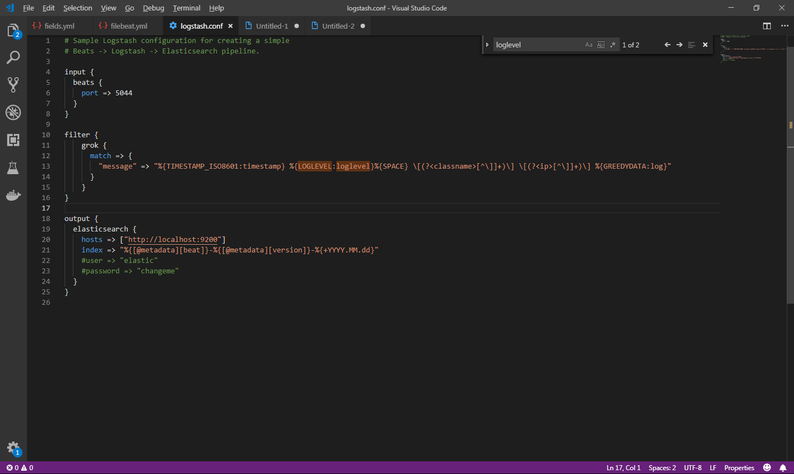Screen dimensions: 794x474
Task: Switch to the Untitled-2 tab
Action: [339, 26]
